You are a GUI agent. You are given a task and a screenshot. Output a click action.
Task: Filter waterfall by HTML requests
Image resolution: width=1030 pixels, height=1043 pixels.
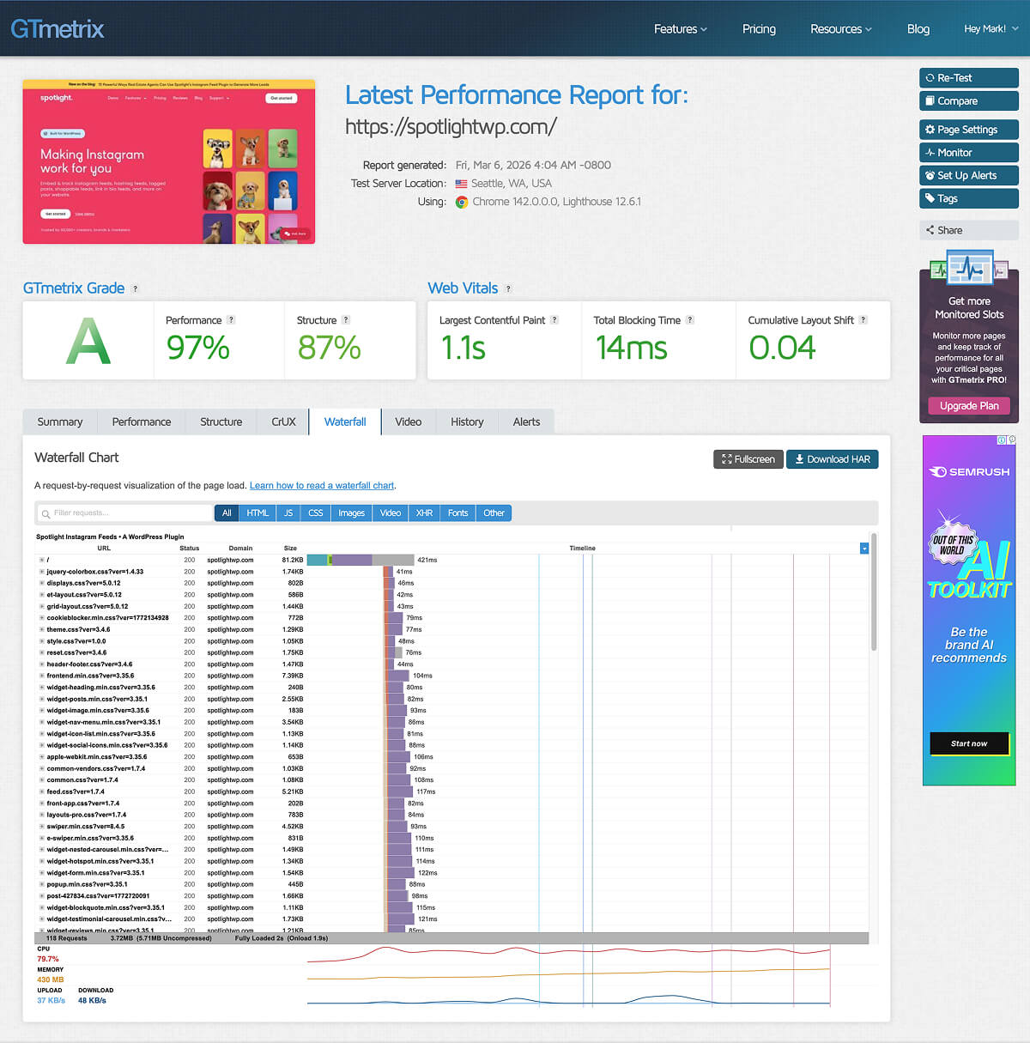click(x=257, y=513)
